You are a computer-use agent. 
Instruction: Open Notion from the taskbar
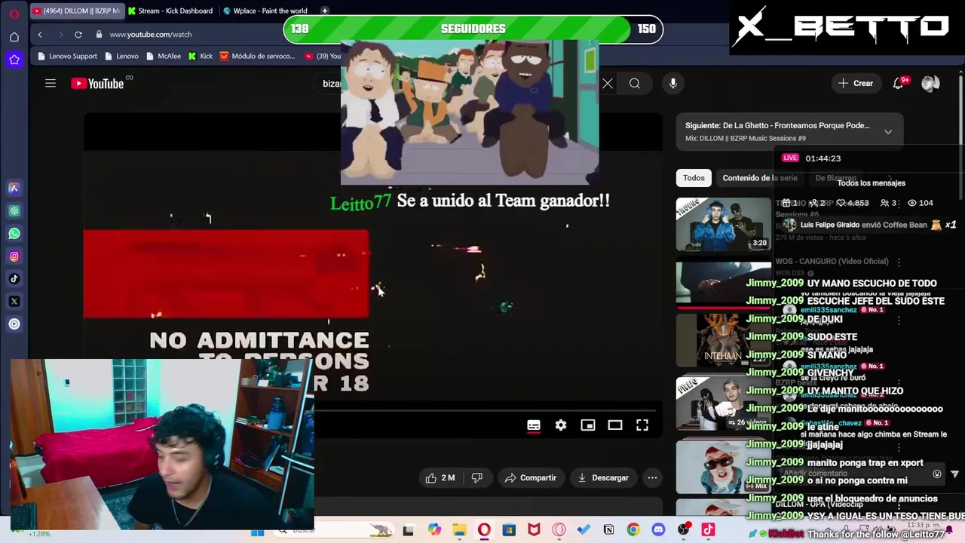click(x=608, y=530)
